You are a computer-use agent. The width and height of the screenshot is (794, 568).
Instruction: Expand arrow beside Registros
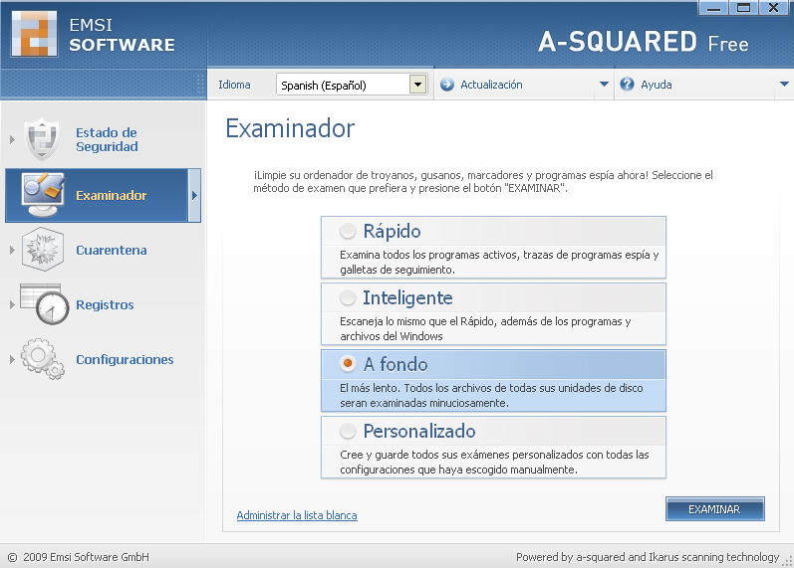pos(12,304)
